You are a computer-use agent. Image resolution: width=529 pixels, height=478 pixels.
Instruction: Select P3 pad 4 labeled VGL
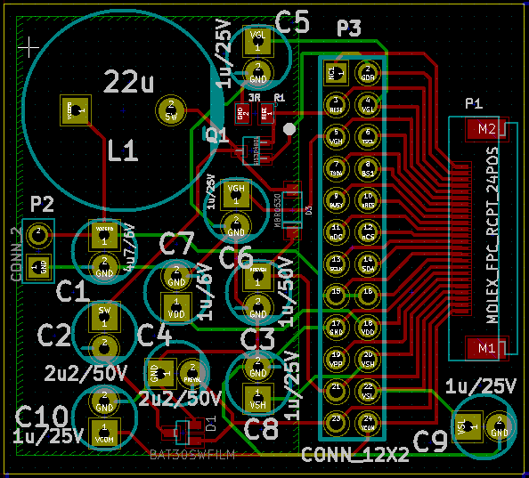(x=368, y=105)
